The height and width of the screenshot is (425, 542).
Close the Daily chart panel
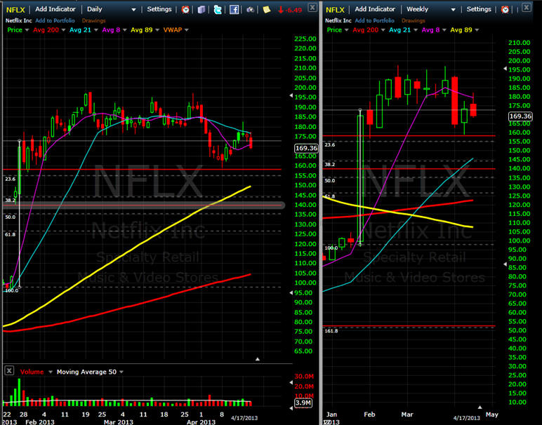[312, 7]
